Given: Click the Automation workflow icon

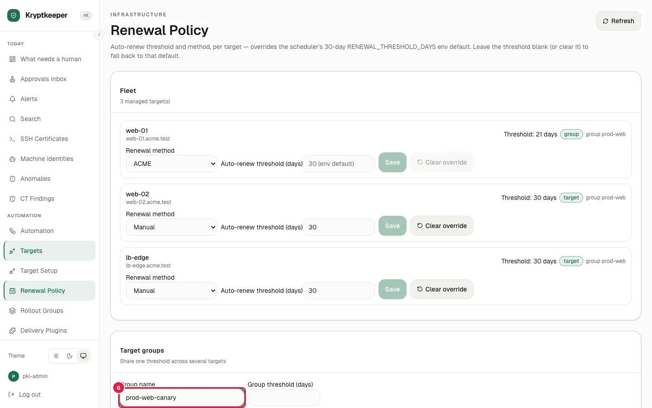Looking at the screenshot, I should click(x=12, y=231).
